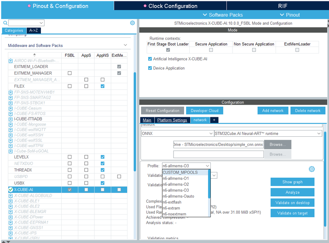Toggle First Stage Boot Loader runtime context
The image size is (329, 243).
coord(168,50)
